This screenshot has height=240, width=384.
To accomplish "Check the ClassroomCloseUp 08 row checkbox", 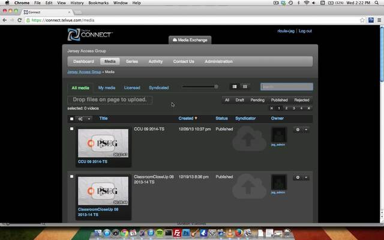I will tap(72, 177).
